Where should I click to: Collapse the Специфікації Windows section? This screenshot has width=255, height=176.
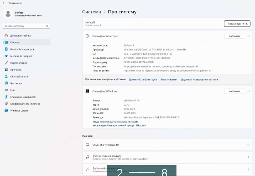pyautogui.click(x=248, y=91)
